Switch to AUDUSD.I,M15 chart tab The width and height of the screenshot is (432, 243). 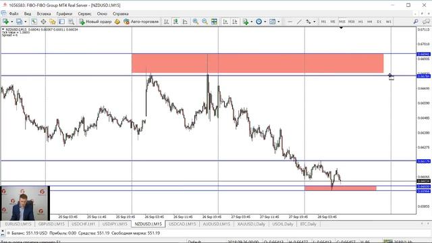[x=216, y=224]
